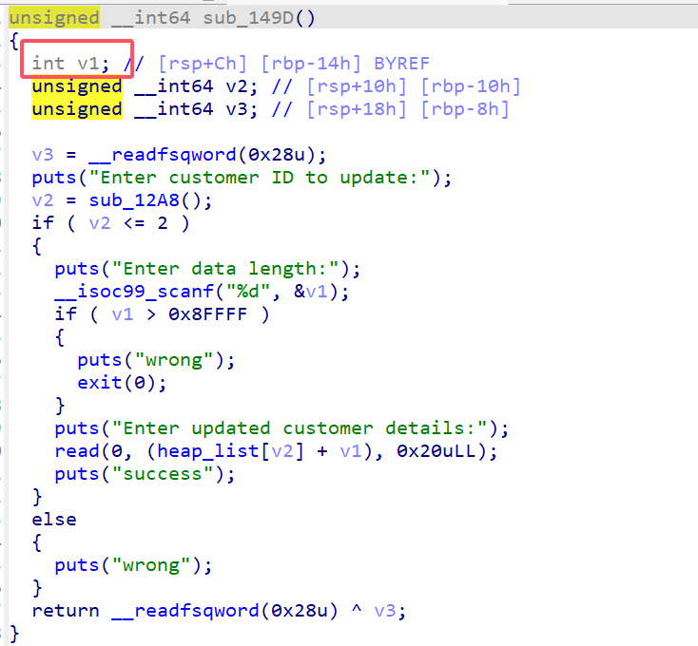Viewport: 698px width, 646px height.
Task: Click the "wrong" string above exit(0)
Action: coord(174,360)
